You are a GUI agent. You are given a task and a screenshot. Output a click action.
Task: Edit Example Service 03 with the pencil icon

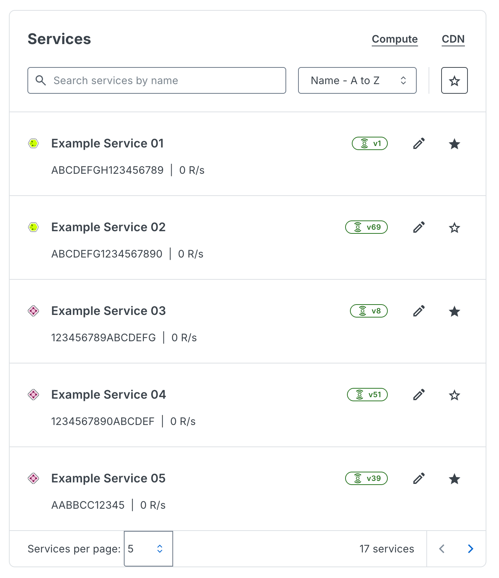coord(419,311)
